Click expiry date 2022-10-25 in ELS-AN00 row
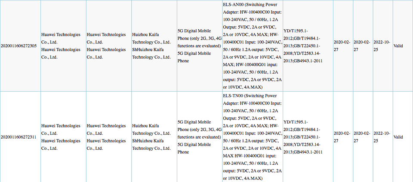Screen dimensions: 413x182 point(382,46)
